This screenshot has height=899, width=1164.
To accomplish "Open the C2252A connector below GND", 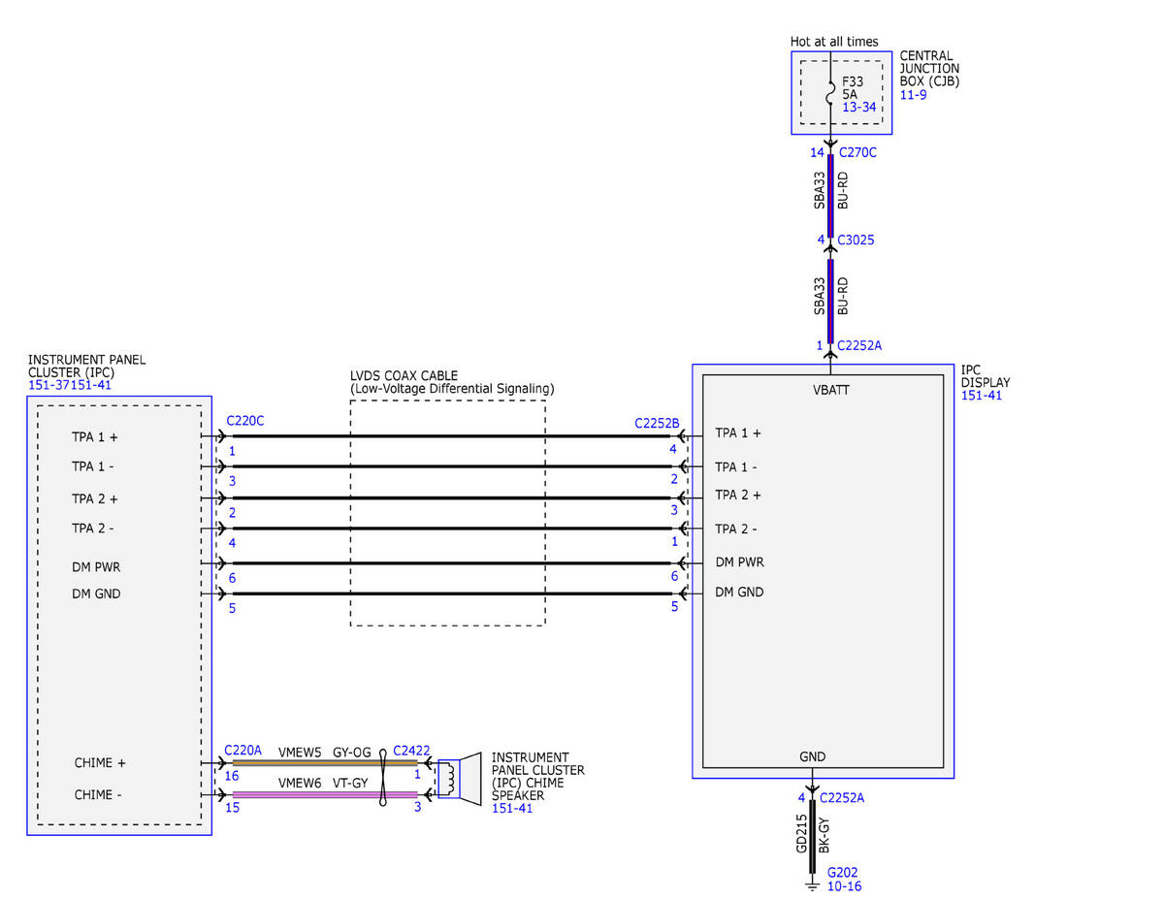I will (x=842, y=797).
